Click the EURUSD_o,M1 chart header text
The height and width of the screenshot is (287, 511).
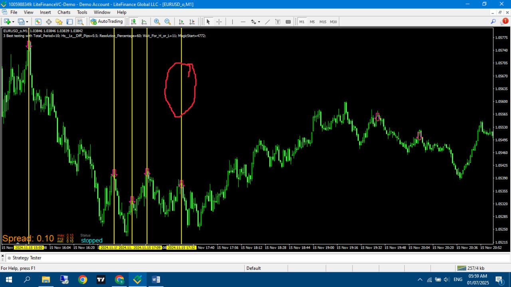15,31
